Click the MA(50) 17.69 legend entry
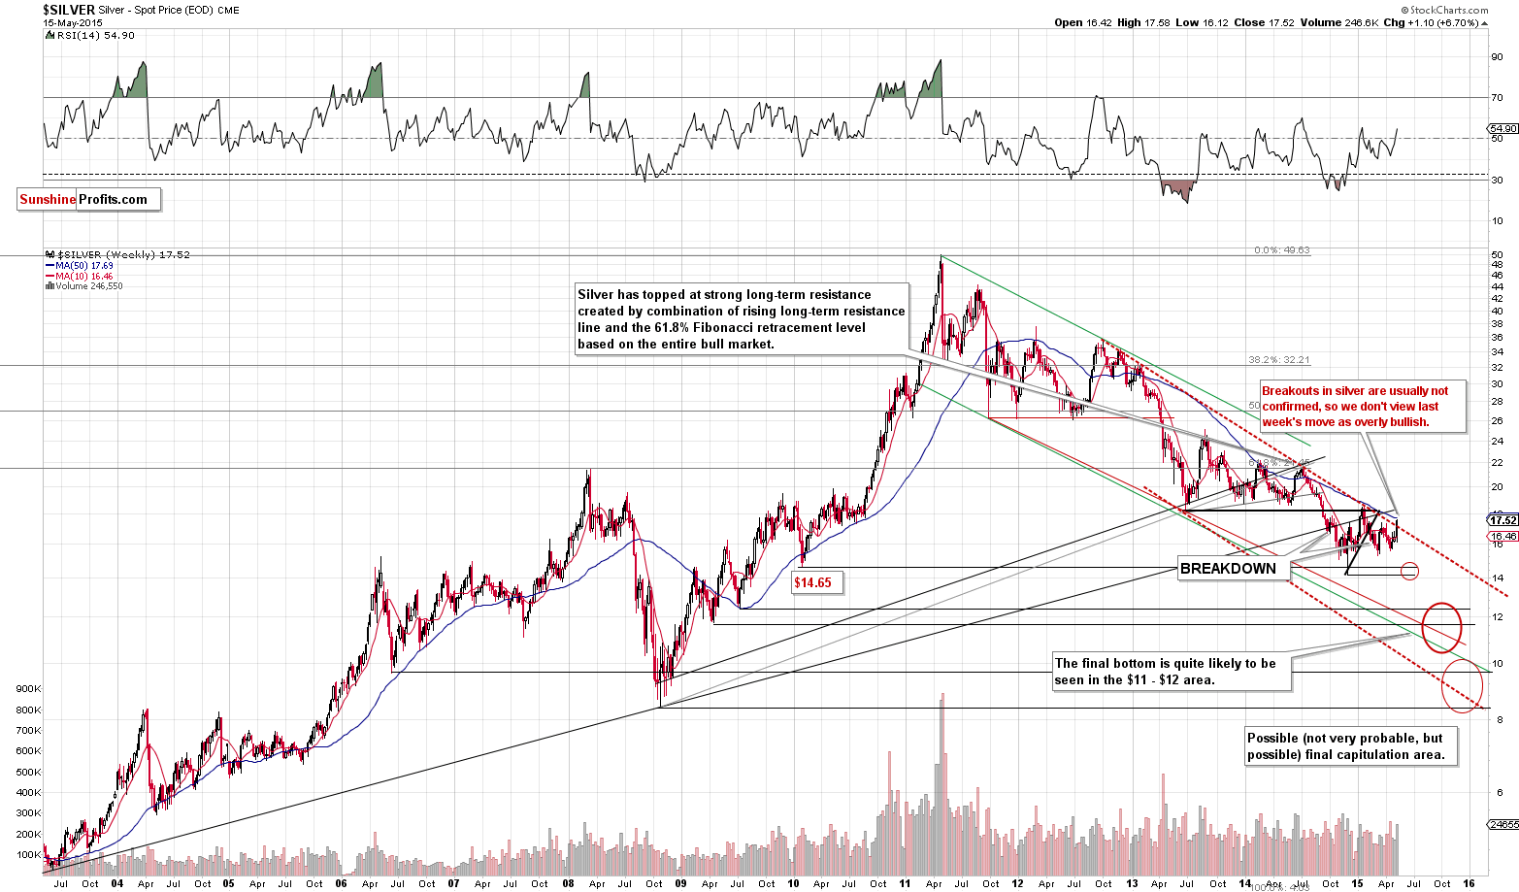1519x892 pixels. click(x=79, y=265)
